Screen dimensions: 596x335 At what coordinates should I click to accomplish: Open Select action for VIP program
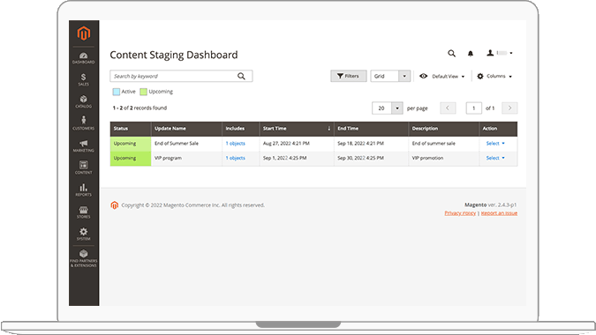tap(495, 158)
